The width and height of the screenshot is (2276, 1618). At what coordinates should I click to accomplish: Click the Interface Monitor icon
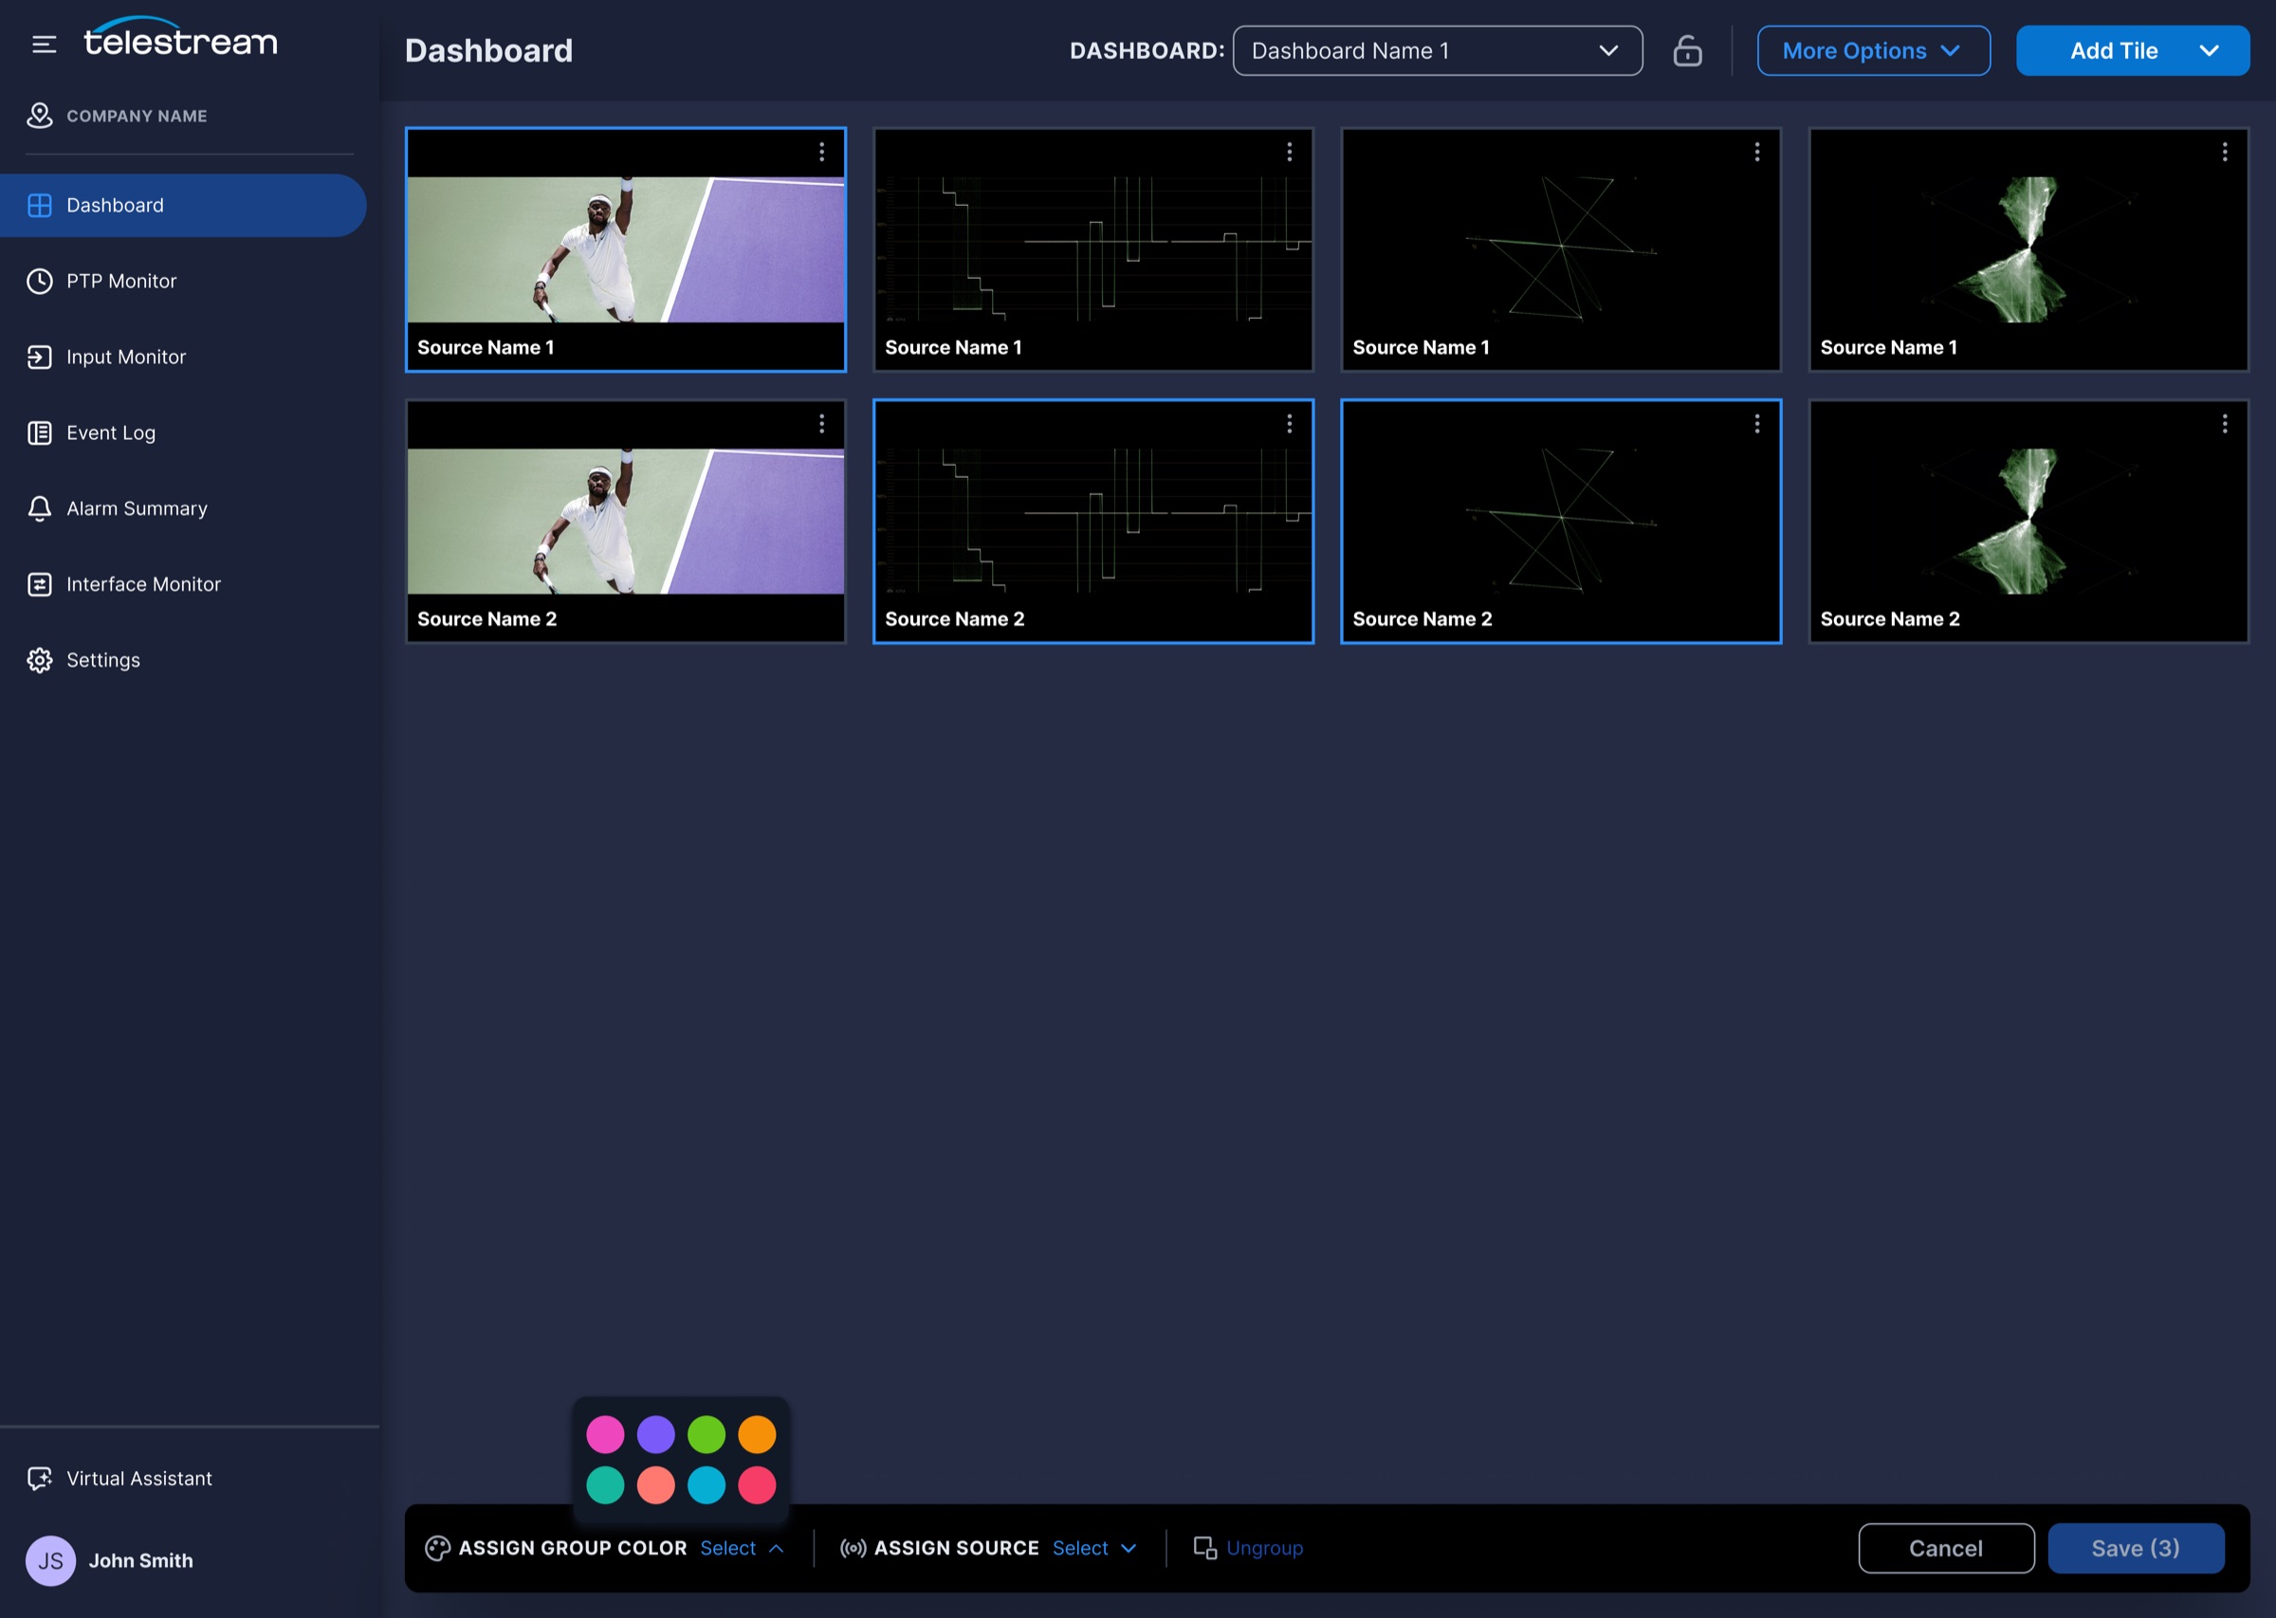click(x=39, y=584)
